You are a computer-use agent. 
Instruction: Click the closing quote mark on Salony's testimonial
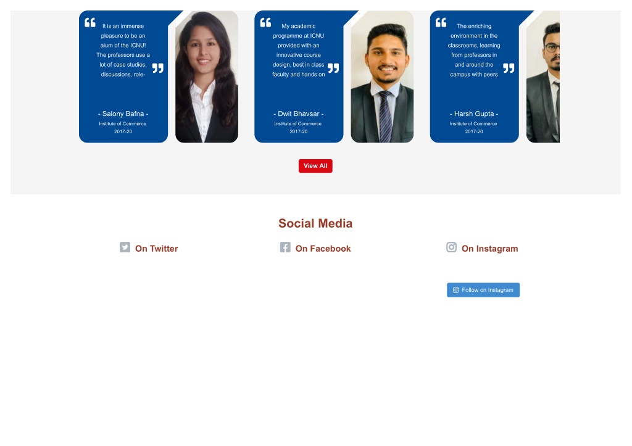click(158, 68)
